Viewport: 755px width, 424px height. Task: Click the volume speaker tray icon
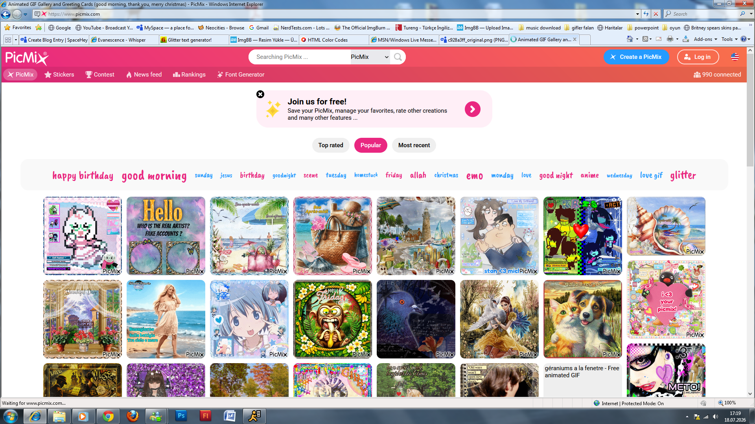(715, 417)
